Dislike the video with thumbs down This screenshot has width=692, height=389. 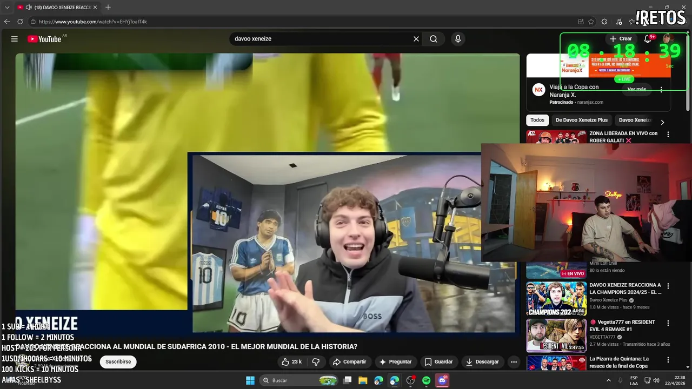click(316, 361)
